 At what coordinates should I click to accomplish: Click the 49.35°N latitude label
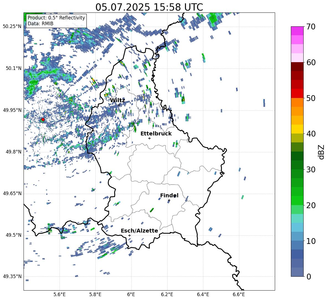pyautogui.click(x=12, y=276)
